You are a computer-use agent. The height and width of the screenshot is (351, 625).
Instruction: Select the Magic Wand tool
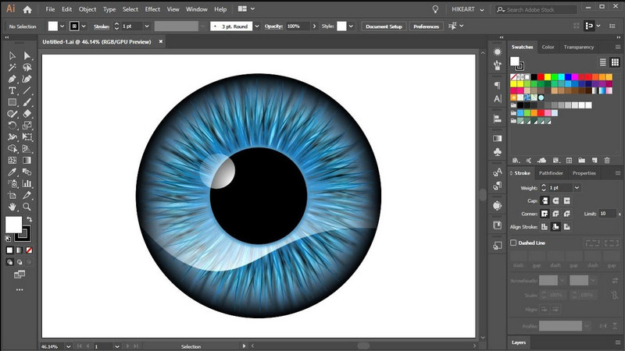tap(12, 67)
